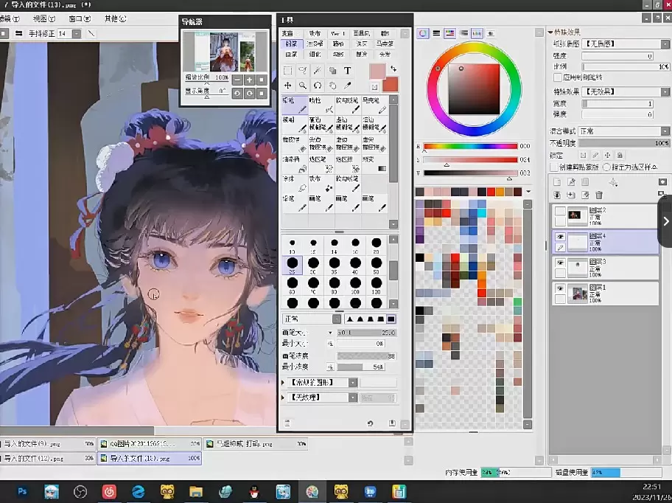Open 纸张质感 texture dropdown
Screen dimensions: 672x503
point(665,44)
